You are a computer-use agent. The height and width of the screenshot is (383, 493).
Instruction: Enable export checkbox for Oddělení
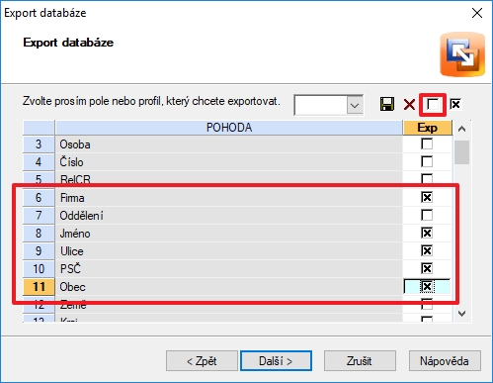pyautogui.click(x=427, y=215)
